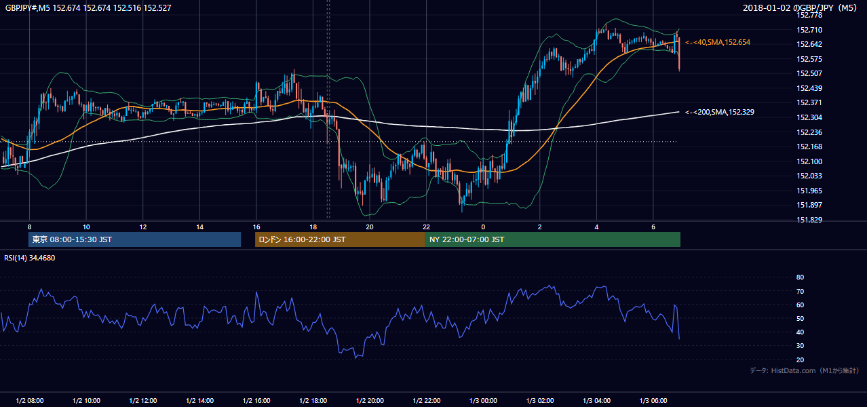This screenshot has width=867, height=407.
Task: Click price axis value 152.642
Action: [809, 44]
